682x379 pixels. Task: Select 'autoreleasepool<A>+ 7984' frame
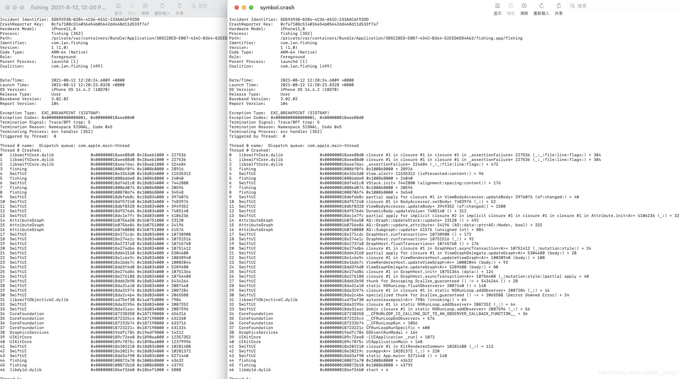pos(348,300)
